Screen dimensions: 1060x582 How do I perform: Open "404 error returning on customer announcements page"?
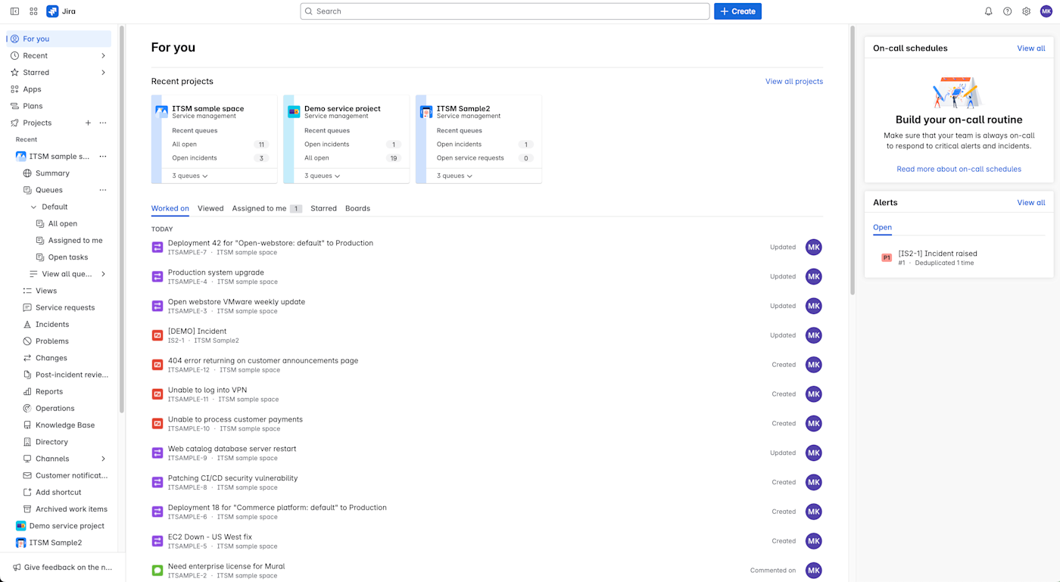pyautogui.click(x=263, y=360)
